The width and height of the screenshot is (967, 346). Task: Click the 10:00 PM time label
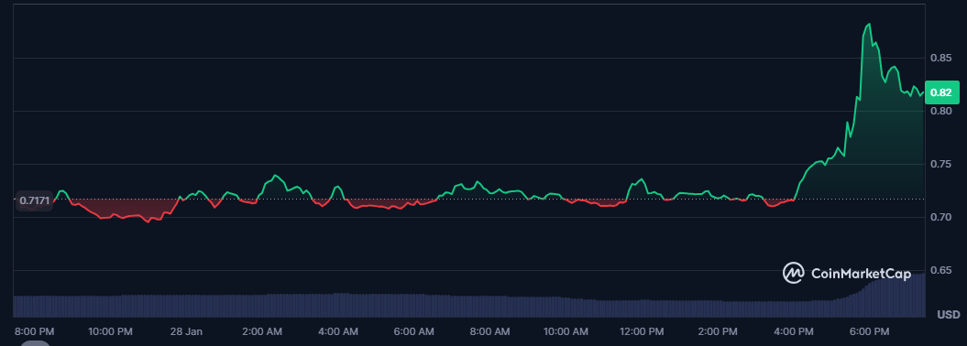point(110,332)
